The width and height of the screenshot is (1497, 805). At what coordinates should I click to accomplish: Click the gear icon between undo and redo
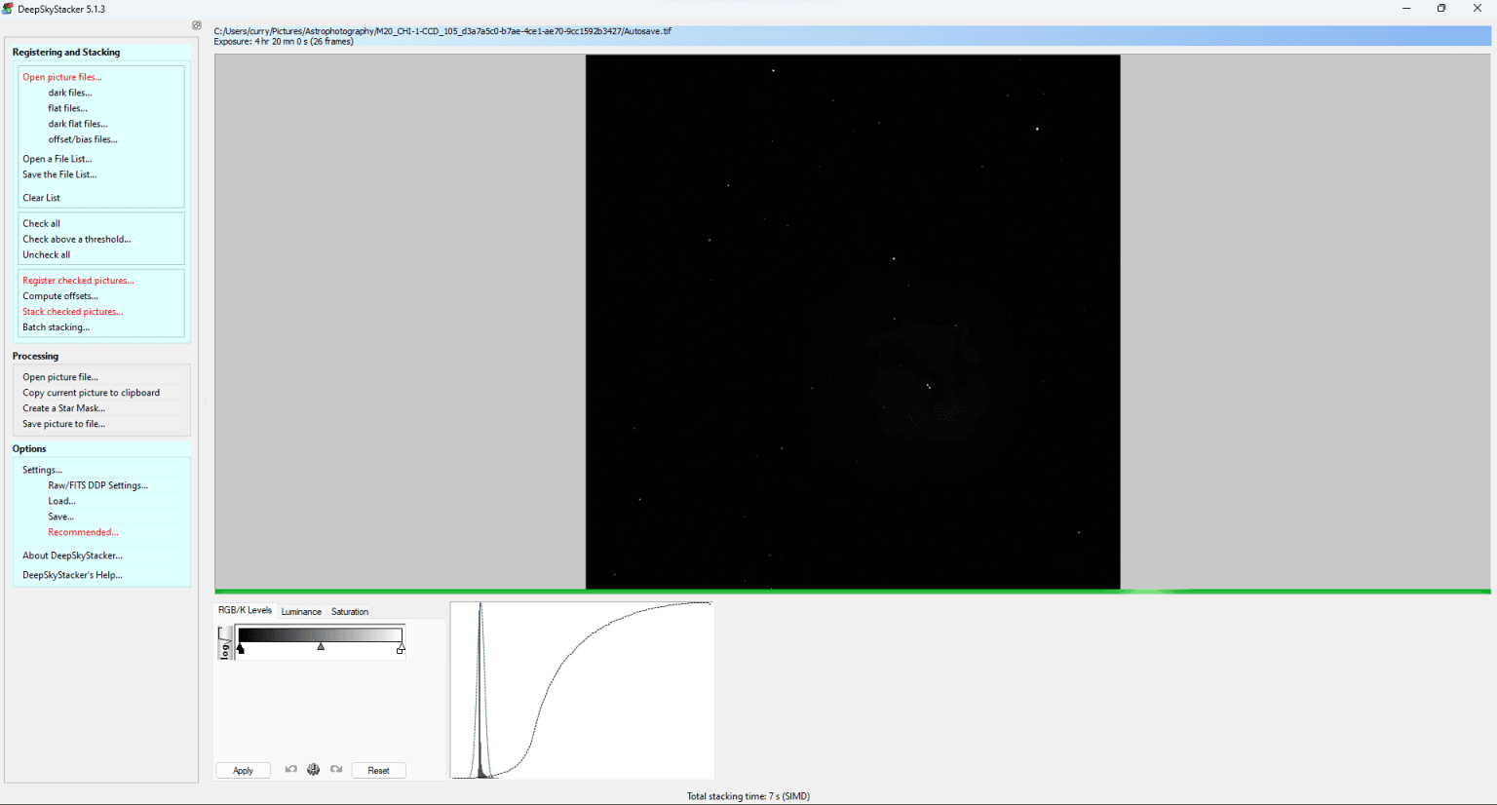pyautogui.click(x=313, y=770)
